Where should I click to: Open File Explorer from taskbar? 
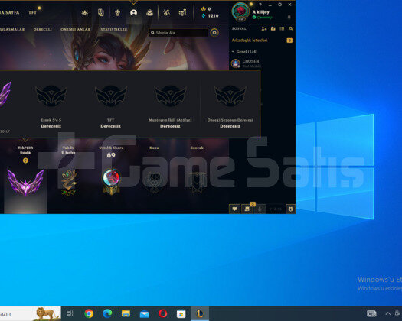126,313
